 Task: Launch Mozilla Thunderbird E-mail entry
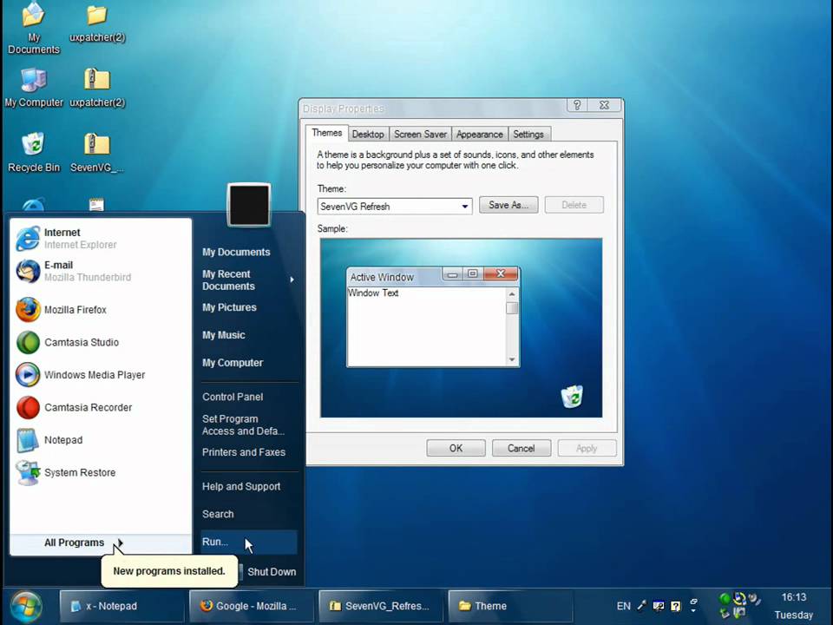[x=101, y=271]
